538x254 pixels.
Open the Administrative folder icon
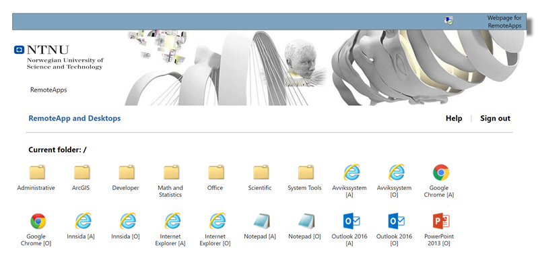pyautogui.click(x=37, y=172)
